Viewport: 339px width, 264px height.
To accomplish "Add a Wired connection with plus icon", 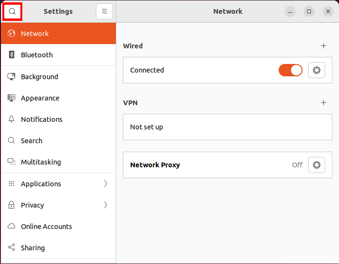I will coord(323,46).
